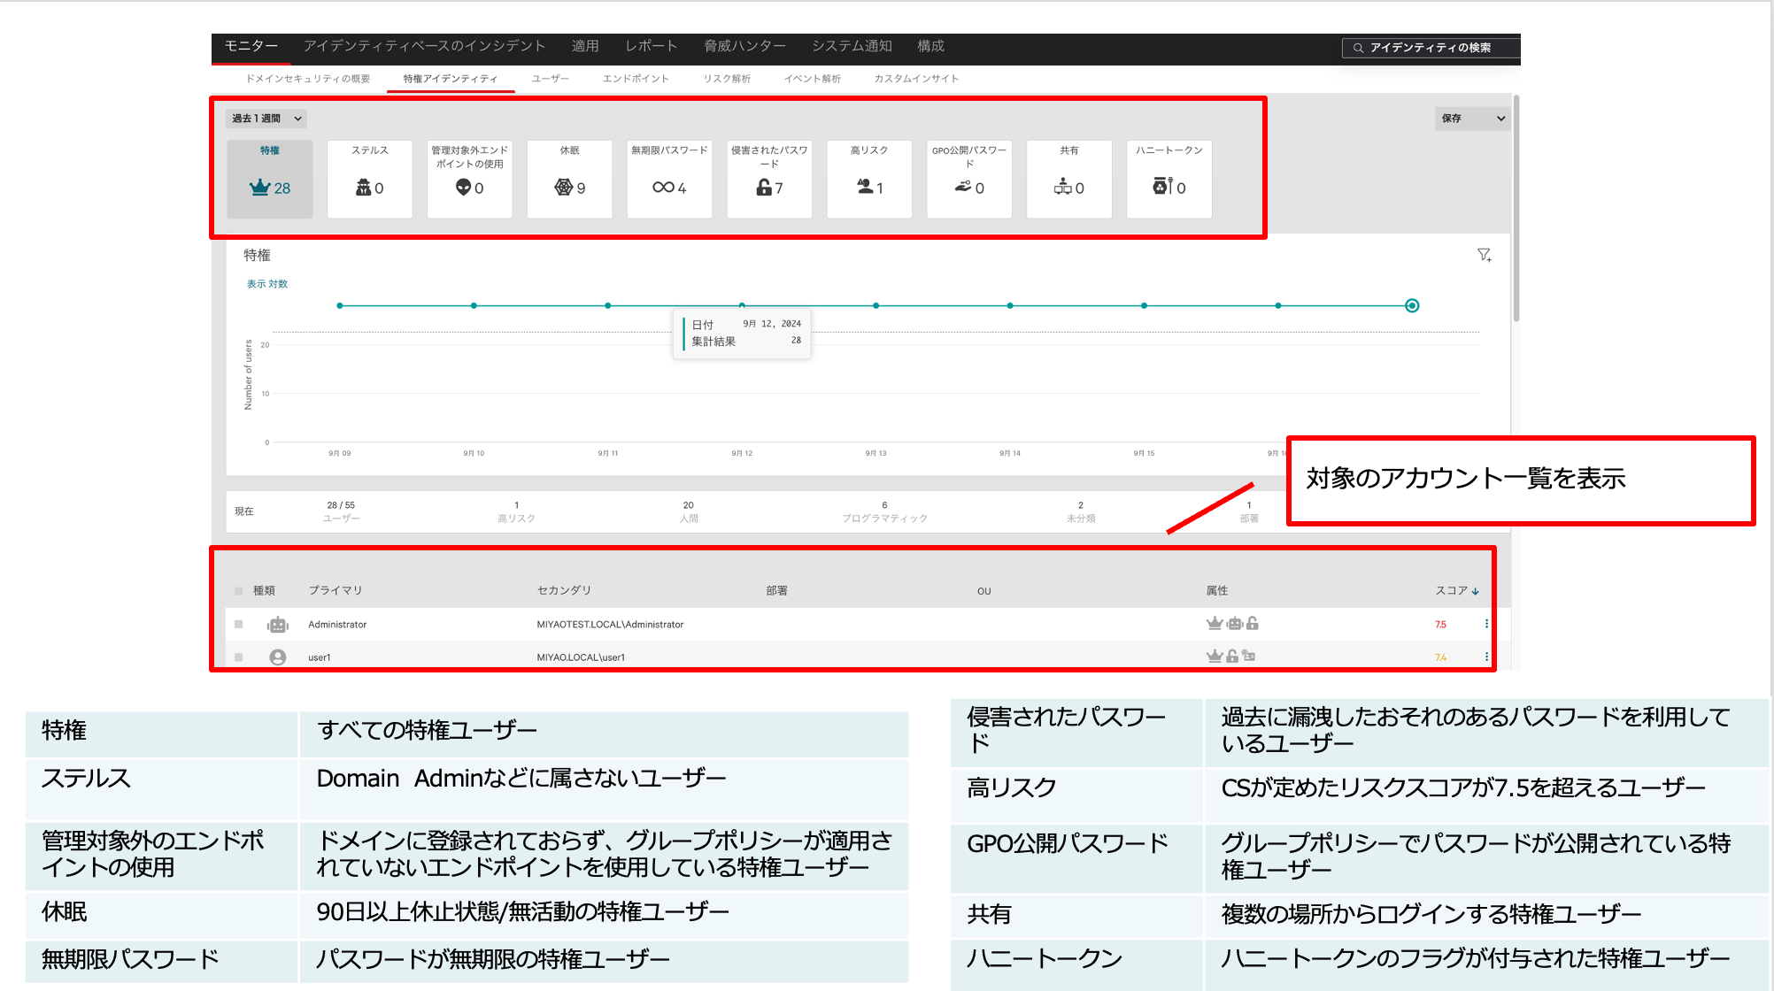Viewport: 1774px width, 991px height.
Task: Switch to the ユーザー tab
Action: tap(551, 79)
